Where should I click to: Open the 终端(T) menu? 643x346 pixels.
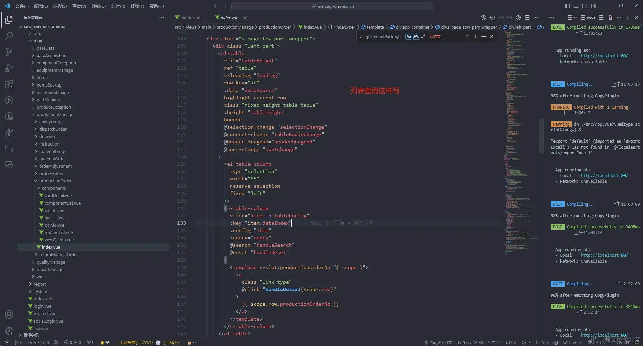pos(137,6)
